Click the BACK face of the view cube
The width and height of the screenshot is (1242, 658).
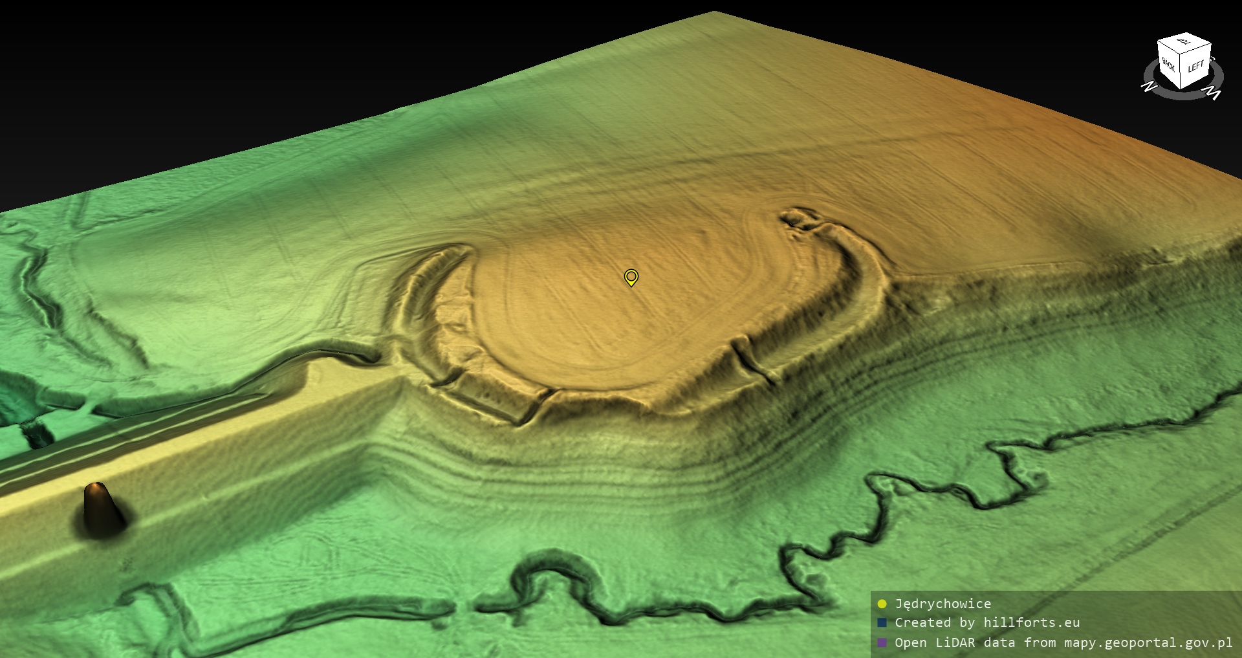1169,65
